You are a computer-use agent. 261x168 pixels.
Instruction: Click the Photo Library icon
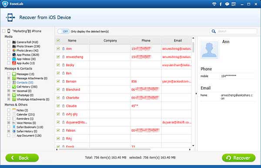click(14, 50)
